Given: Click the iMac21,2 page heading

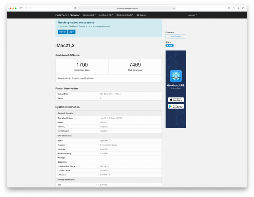Looking at the screenshot, I should point(65,46).
